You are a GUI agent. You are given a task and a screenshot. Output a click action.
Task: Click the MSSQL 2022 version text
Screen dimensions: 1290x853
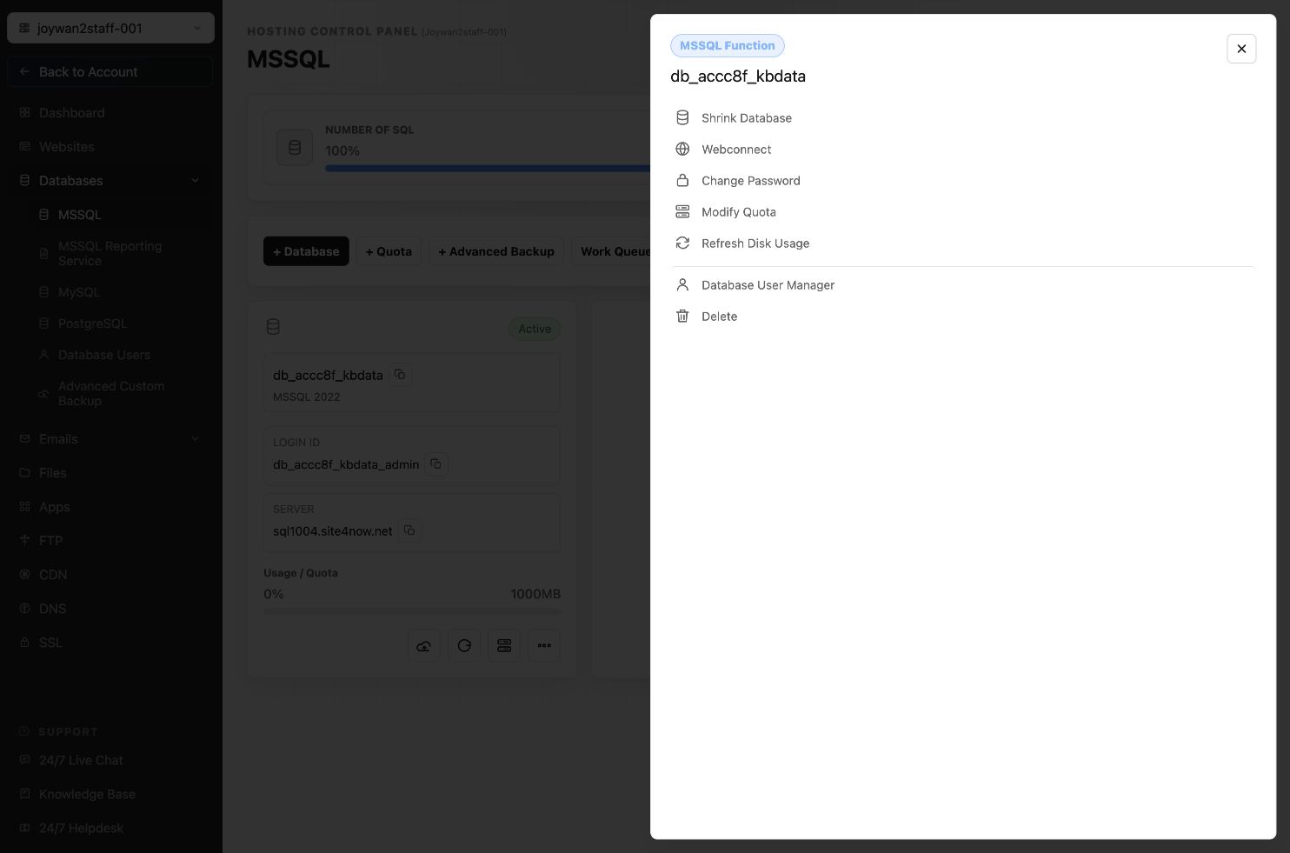pyautogui.click(x=307, y=397)
